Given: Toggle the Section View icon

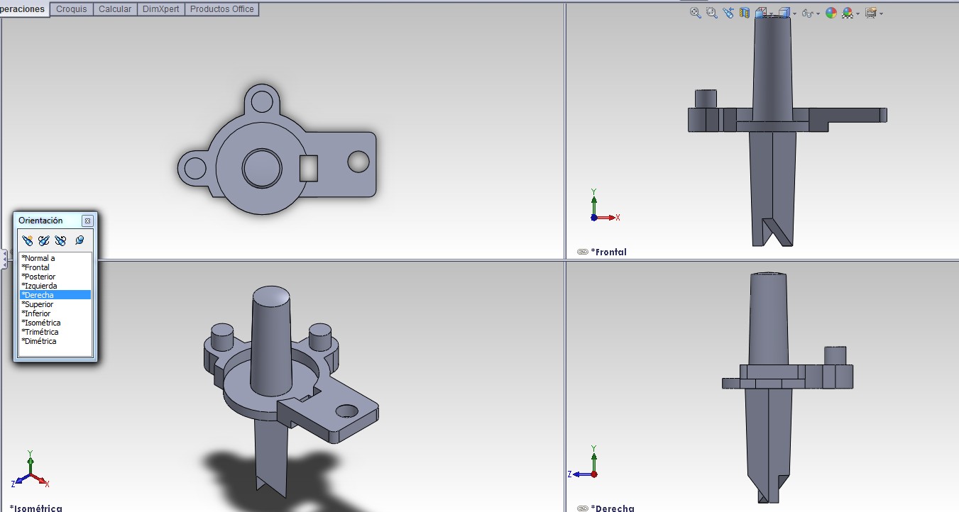Looking at the screenshot, I should tap(745, 13).
